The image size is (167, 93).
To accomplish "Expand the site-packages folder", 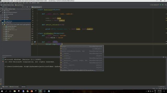I will (x=4, y=35).
